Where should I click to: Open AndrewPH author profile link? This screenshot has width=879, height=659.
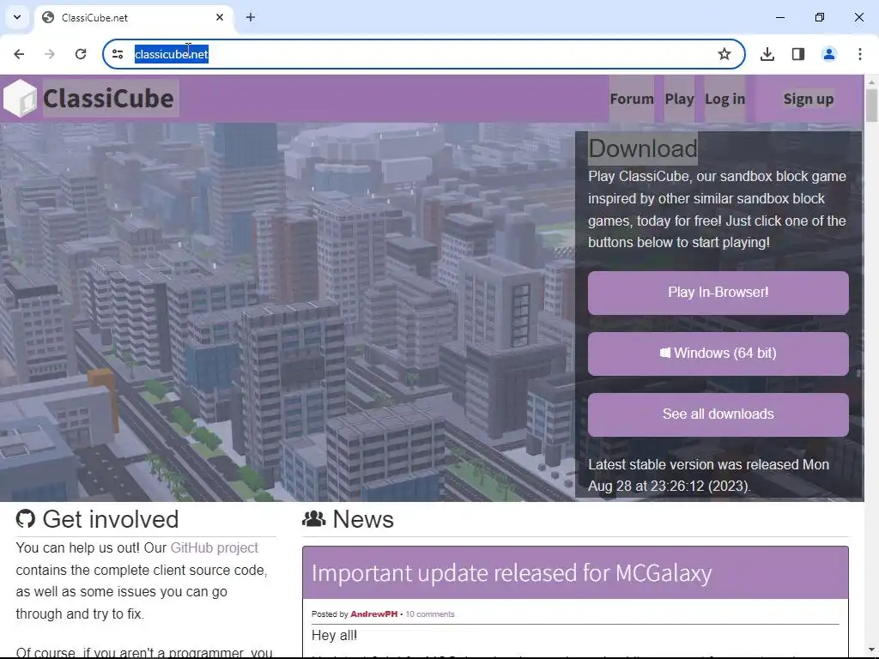374,614
